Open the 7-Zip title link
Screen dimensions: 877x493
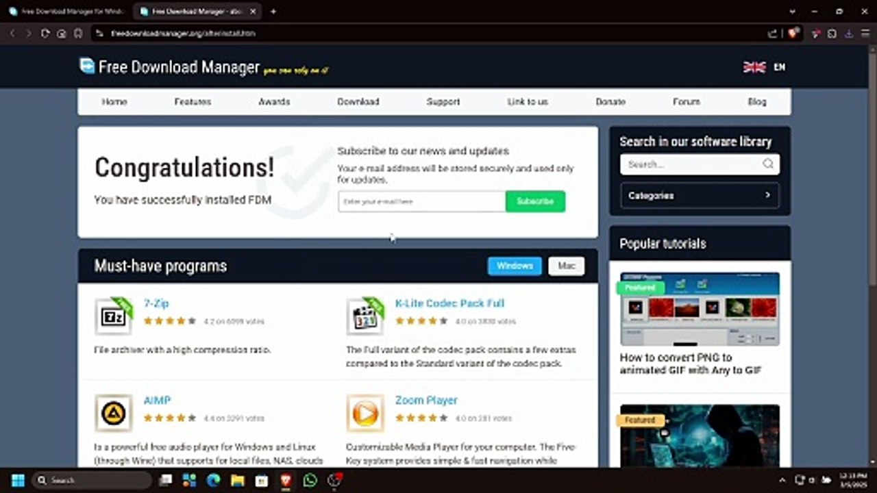(x=156, y=303)
